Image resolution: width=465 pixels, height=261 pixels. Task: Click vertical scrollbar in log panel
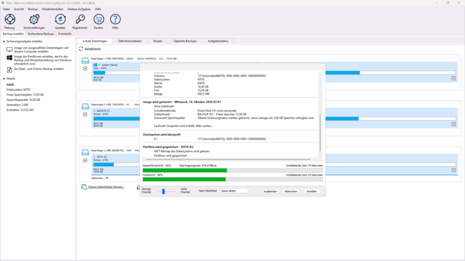click(320, 132)
